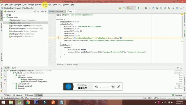Open Device File Explorer side tab
This screenshot has width=186, height=105.
[185, 83]
